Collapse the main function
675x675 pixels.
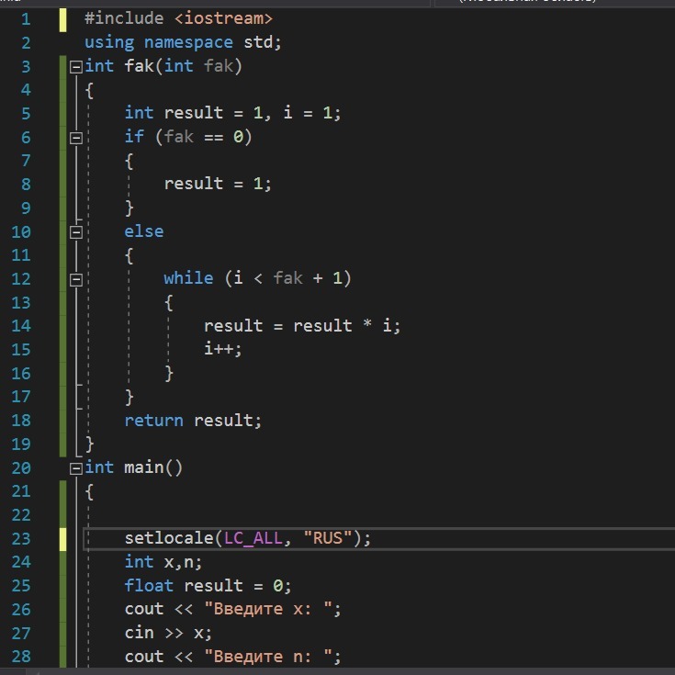click(x=75, y=468)
